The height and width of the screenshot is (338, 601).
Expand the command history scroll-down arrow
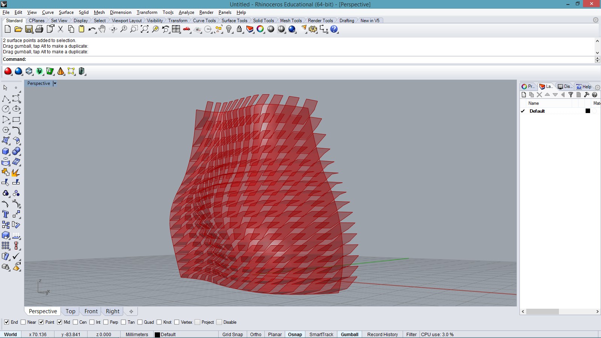597,53
